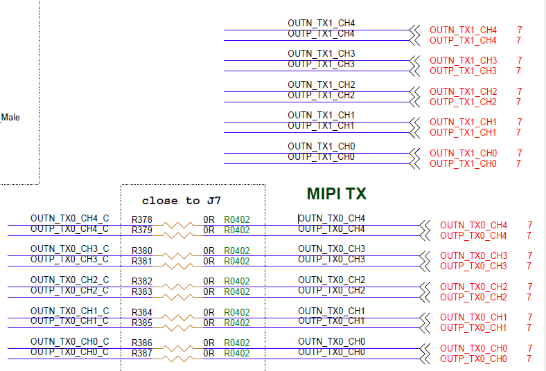Viewport: 546px width, 371px height.
Task: Select black net label OUTP_TX1_CH2 on wire
Action: [x=322, y=95]
